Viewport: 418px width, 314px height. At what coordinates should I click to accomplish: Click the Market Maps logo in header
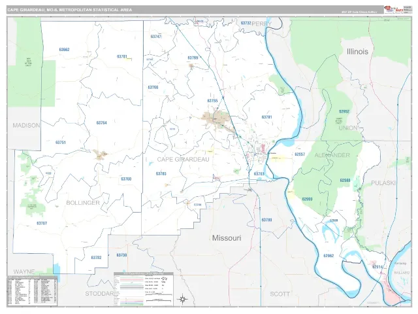pyautogui.click(x=393, y=10)
